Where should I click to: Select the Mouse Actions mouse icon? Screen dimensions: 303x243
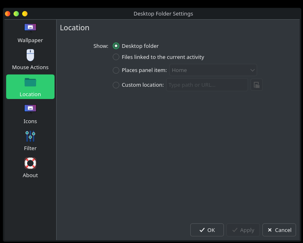(x=30, y=55)
